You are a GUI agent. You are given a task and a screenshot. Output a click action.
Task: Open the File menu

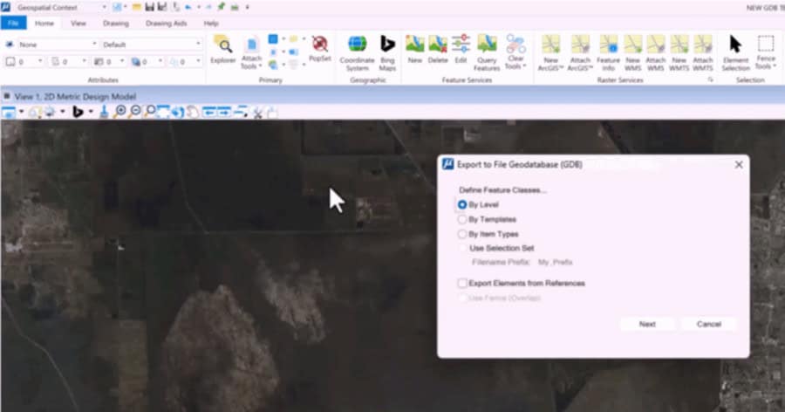click(15, 24)
